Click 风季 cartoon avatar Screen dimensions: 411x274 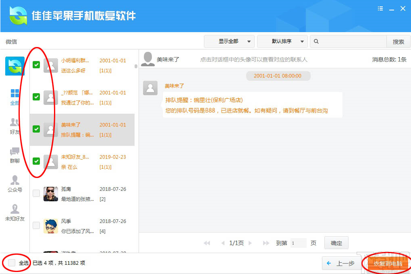(51, 226)
